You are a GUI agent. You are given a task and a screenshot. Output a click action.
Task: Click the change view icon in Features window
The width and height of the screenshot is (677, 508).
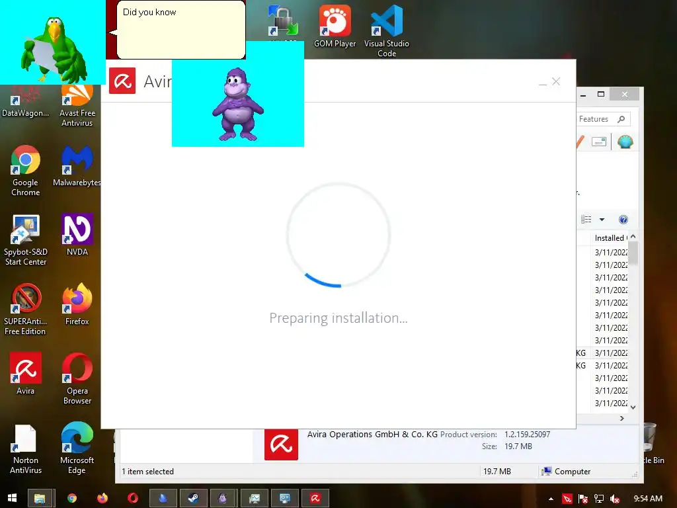(x=586, y=220)
